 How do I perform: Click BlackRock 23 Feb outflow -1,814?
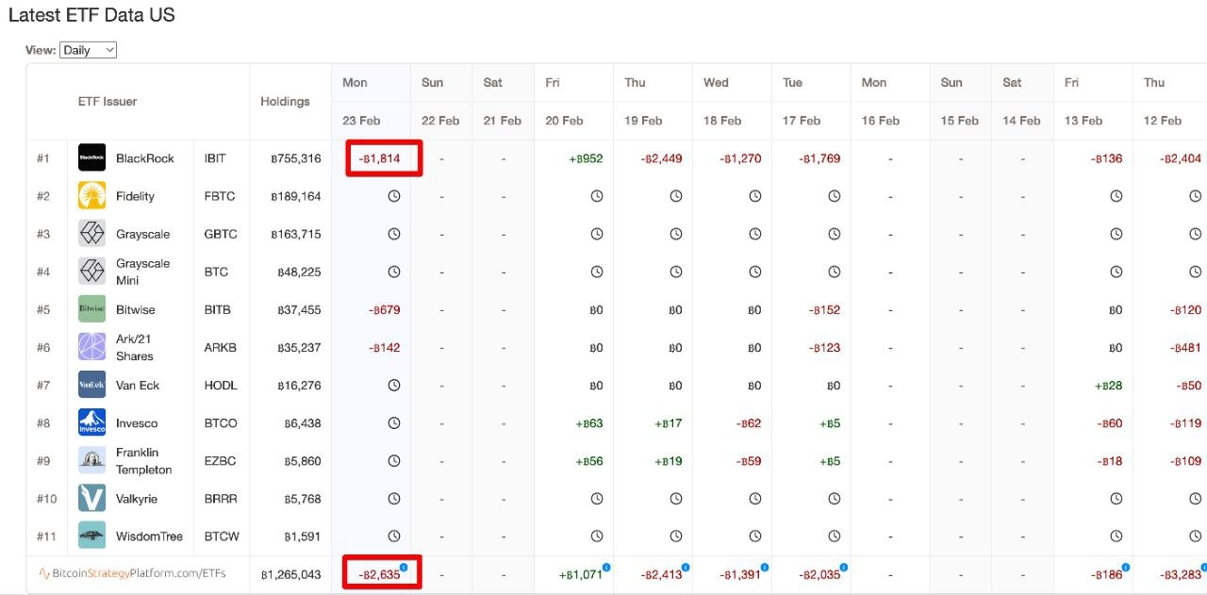coord(379,158)
